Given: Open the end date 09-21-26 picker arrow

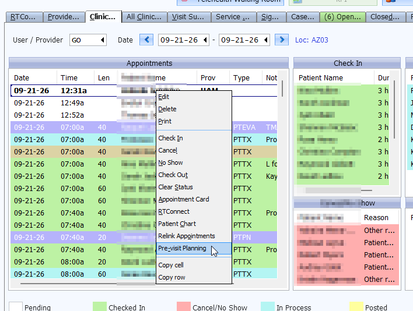Looking at the screenshot, I should pos(266,40).
